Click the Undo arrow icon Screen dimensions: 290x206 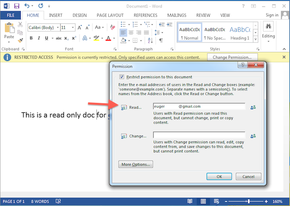27,6
